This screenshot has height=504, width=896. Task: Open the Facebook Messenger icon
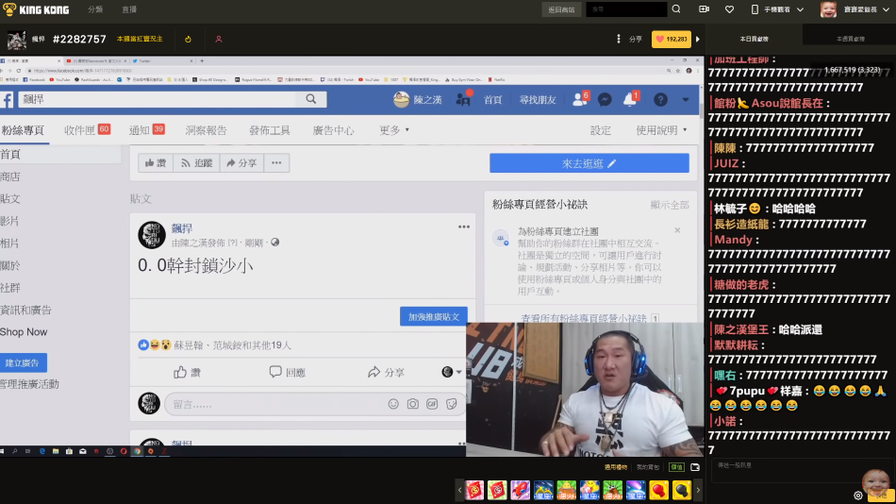click(x=605, y=99)
